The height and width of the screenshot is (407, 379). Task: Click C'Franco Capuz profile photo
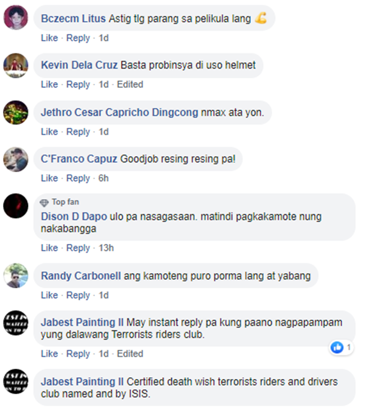(x=16, y=160)
